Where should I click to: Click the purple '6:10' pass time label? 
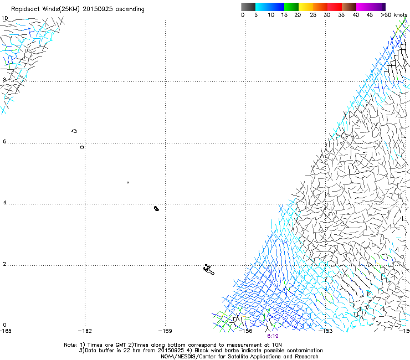click(273, 336)
